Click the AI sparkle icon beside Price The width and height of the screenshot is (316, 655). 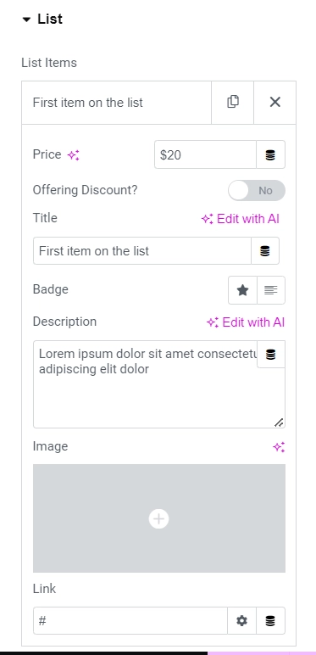pyautogui.click(x=74, y=155)
